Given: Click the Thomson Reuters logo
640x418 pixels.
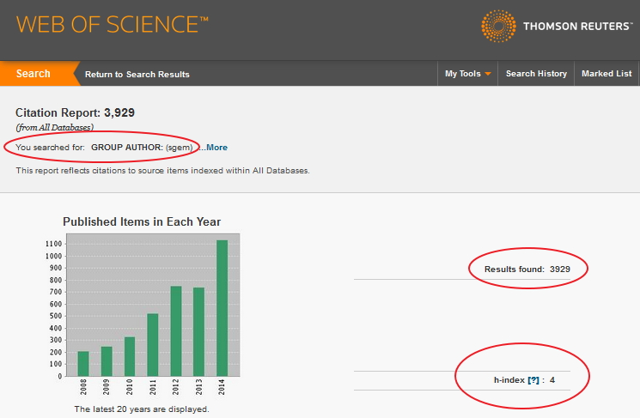Looking at the screenshot, I should pyautogui.click(x=557, y=26).
